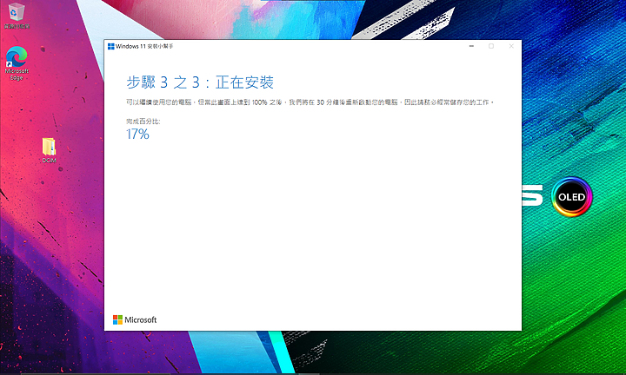Select the DCIM folder on desktop

(x=49, y=150)
